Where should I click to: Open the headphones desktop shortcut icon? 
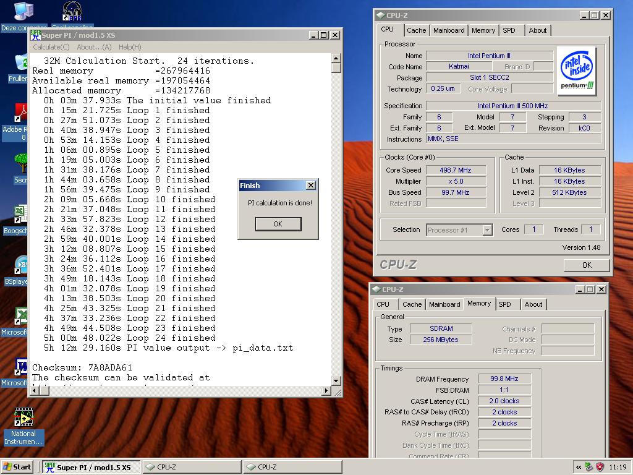pos(72,11)
